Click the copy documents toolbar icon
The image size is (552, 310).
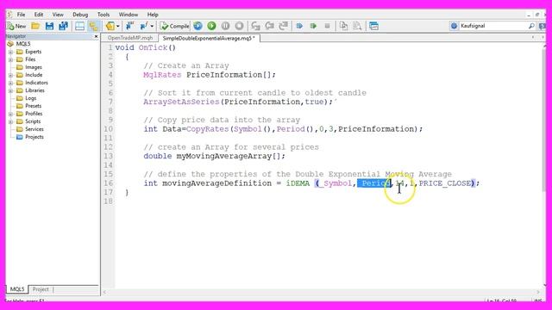click(343, 26)
